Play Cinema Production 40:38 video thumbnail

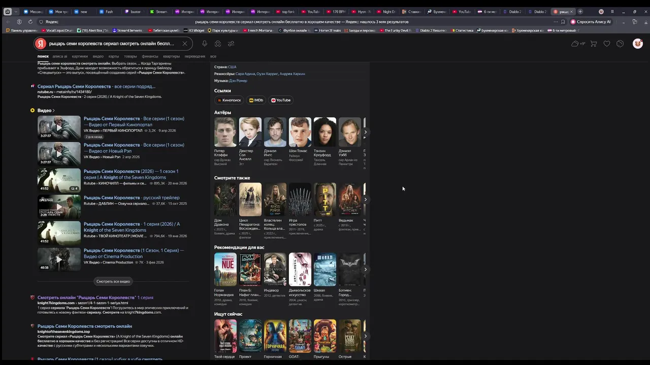coord(59,260)
